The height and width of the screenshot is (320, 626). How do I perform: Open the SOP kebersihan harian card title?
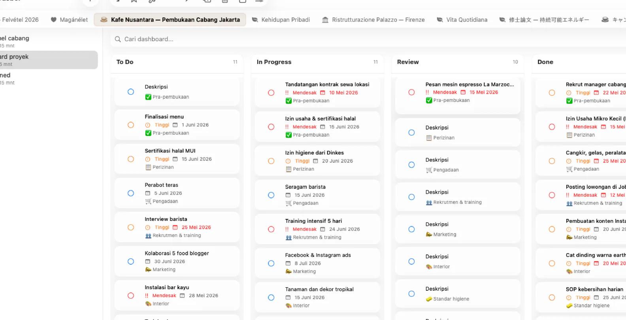pyautogui.click(x=594, y=289)
